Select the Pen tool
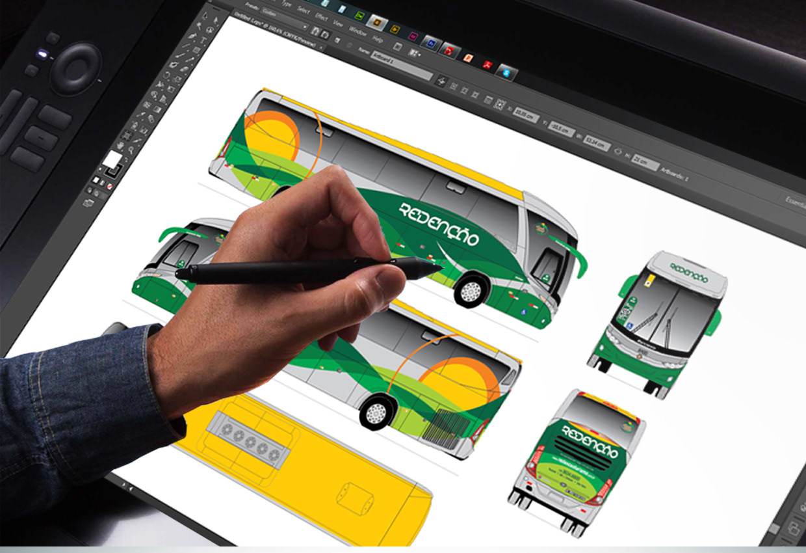 [192, 36]
